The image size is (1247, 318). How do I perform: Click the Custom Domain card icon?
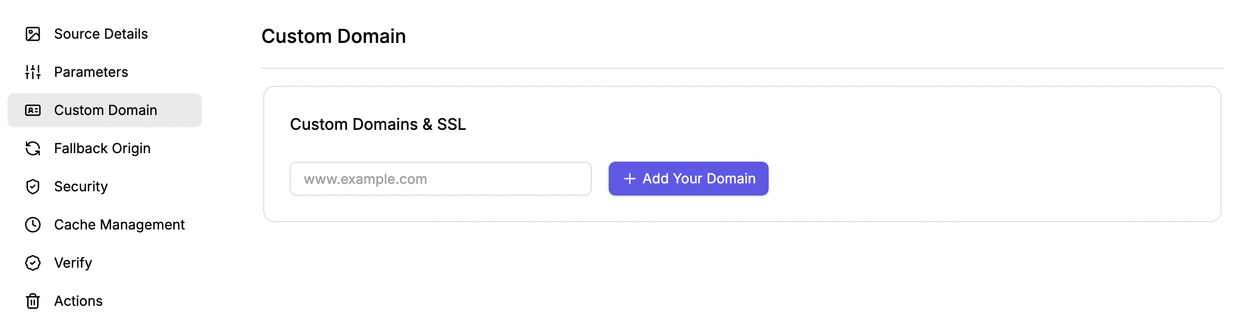pos(33,110)
